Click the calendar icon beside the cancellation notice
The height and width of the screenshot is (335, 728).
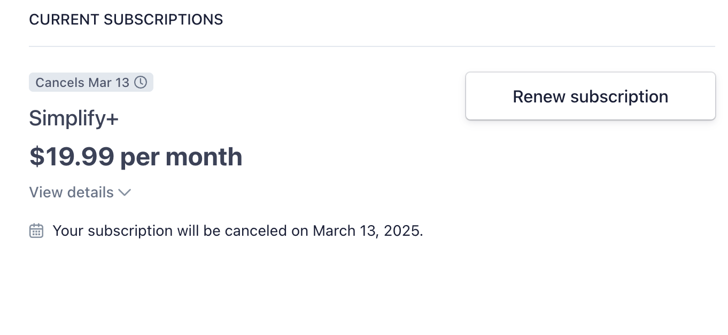tap(36, 231)
